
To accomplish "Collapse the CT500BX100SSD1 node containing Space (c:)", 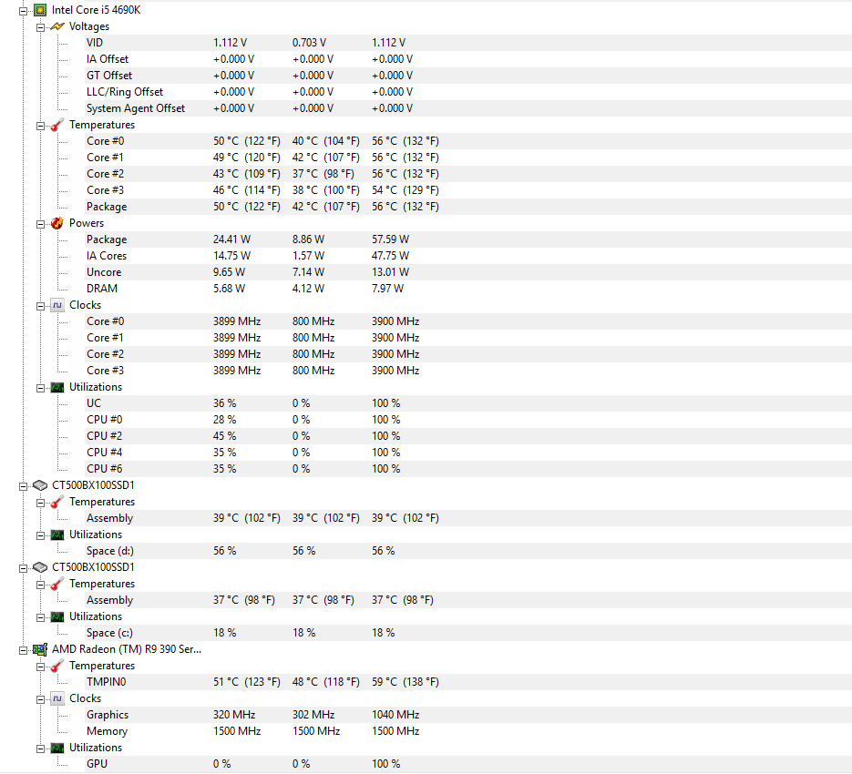I will pos(24,568).
